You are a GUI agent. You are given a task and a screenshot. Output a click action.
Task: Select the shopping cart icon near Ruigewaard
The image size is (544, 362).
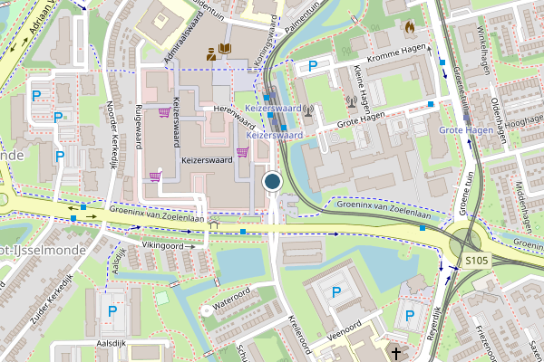(155, 176)
